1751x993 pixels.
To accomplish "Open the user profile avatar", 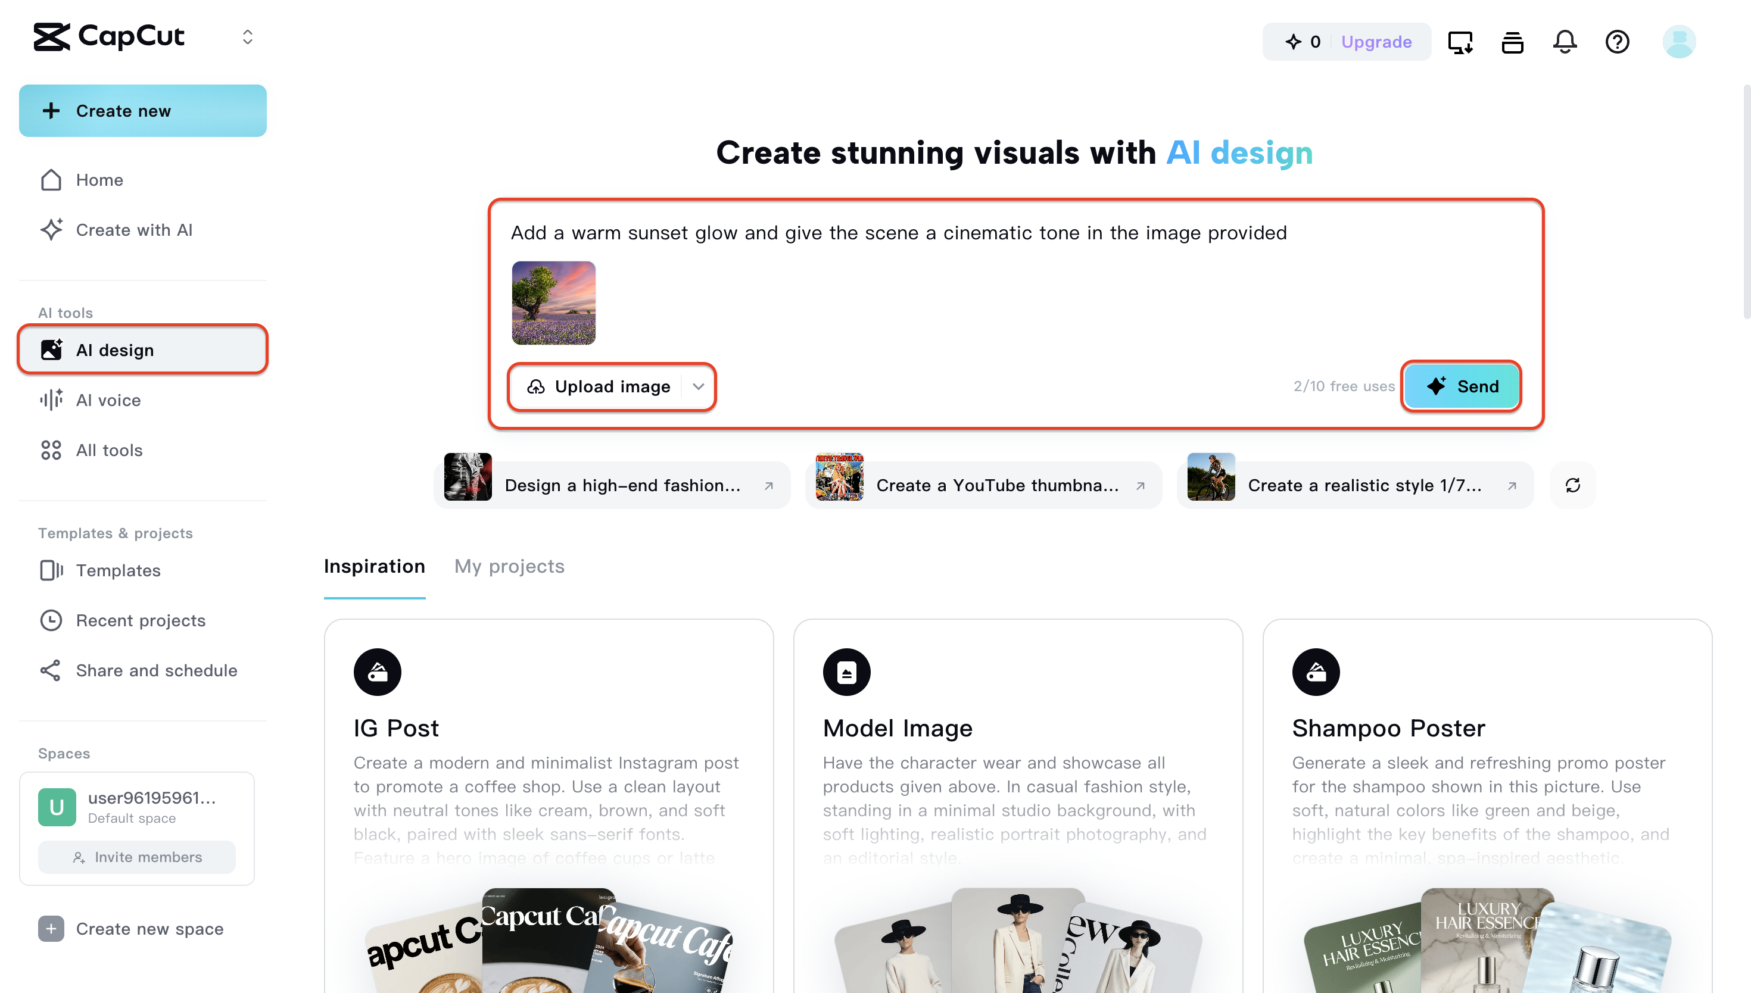I will (1679, 42).
